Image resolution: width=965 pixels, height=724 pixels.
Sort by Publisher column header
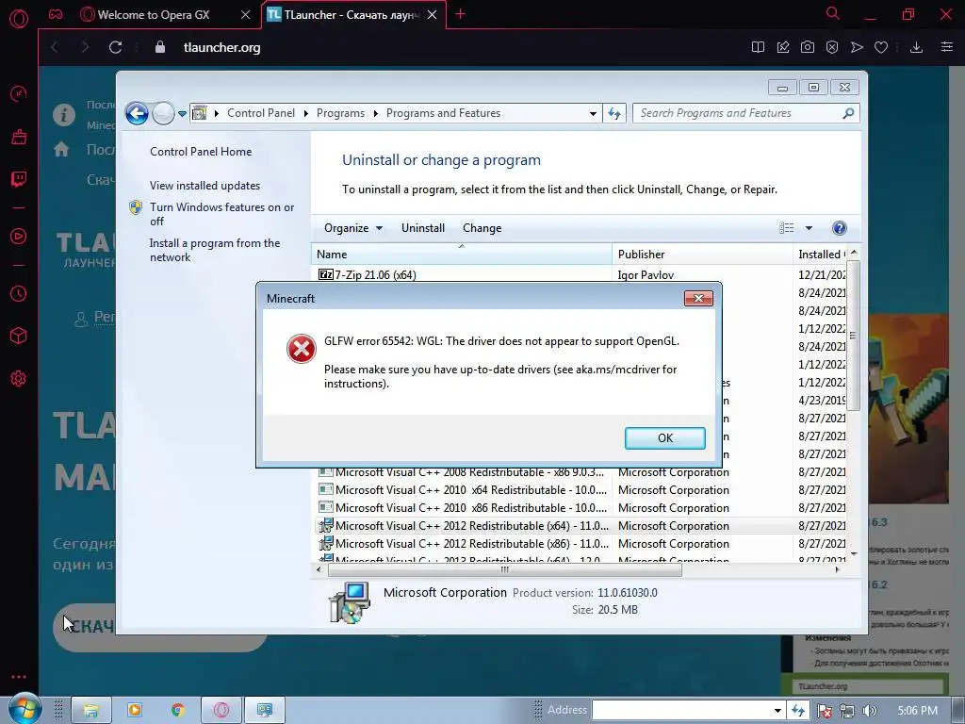[702, 255]
